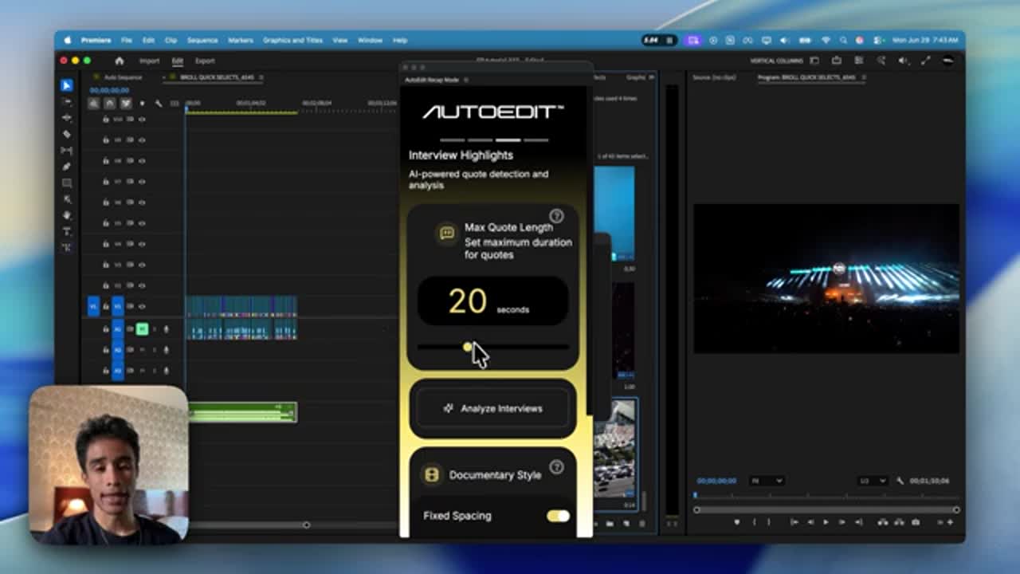
Task: Select the Rectangle tool
Action: (x=67, y=183)
